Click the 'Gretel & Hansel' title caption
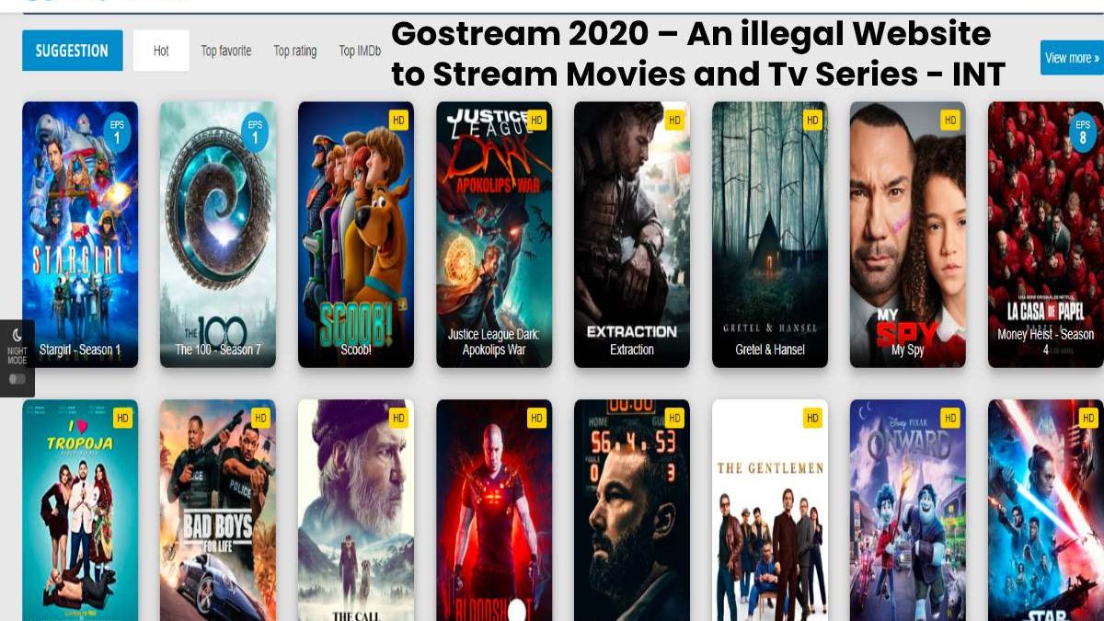 pos(770,350)
